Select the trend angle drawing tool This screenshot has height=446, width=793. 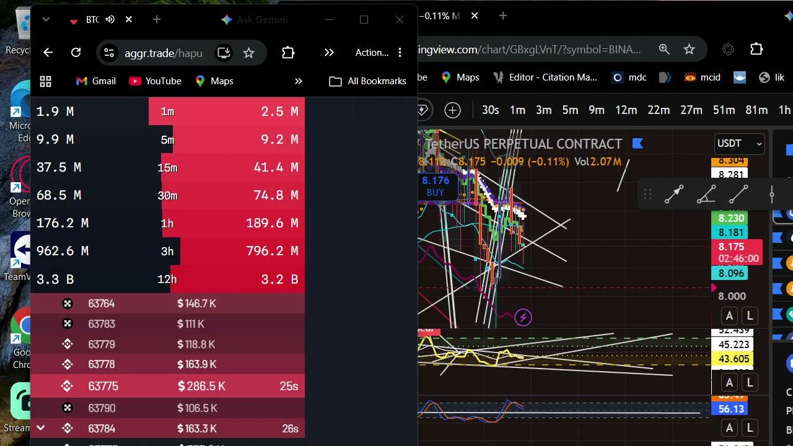[x=706, y=195]
